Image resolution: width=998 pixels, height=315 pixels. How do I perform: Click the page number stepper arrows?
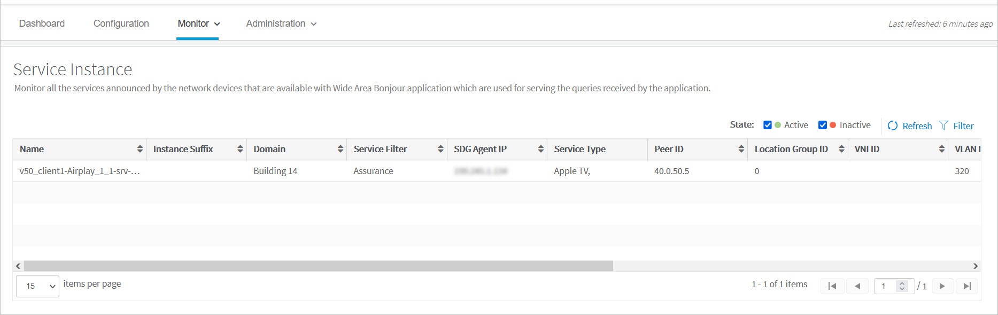pyautogui.click(x=902, y=286)
